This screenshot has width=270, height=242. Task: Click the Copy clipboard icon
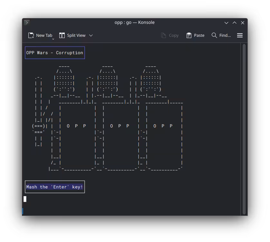click(x=164, y=35)
